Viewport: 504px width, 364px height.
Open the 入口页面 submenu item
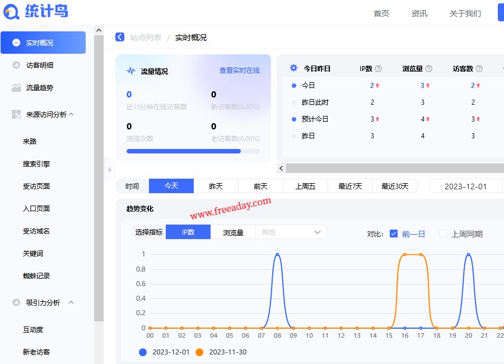pyautogui.click(x=36, y=209)
